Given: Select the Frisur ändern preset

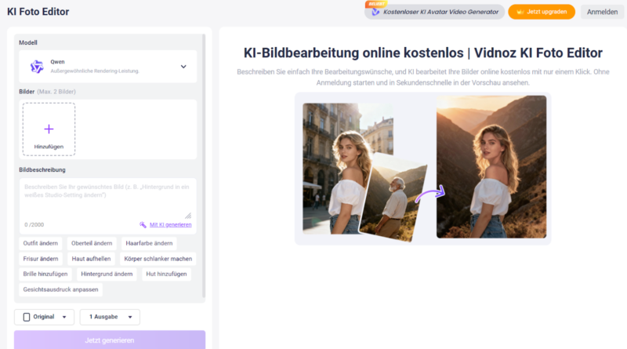Looking at the screenshot, I should 41,259.
